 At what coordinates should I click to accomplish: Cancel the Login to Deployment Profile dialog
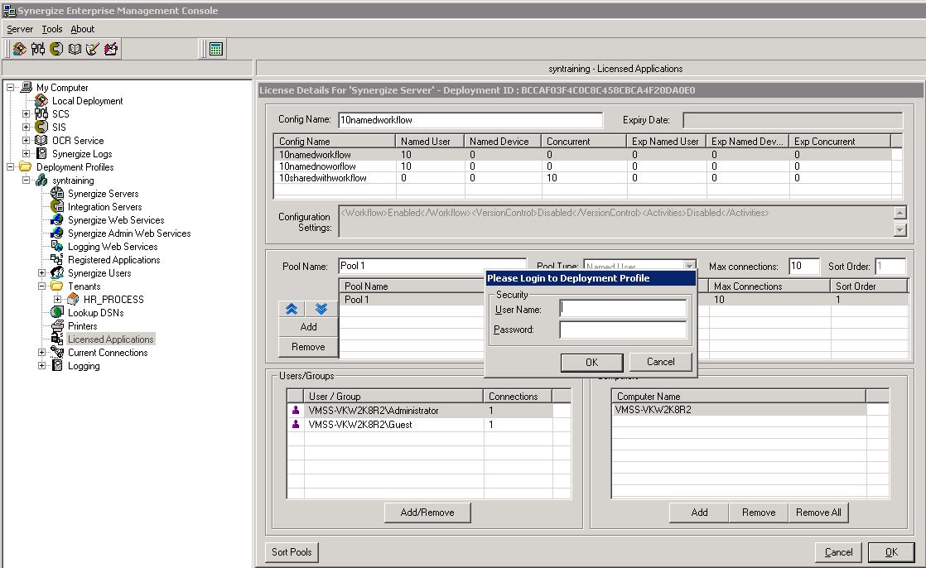pyautogui.click(x=660, y=362)
